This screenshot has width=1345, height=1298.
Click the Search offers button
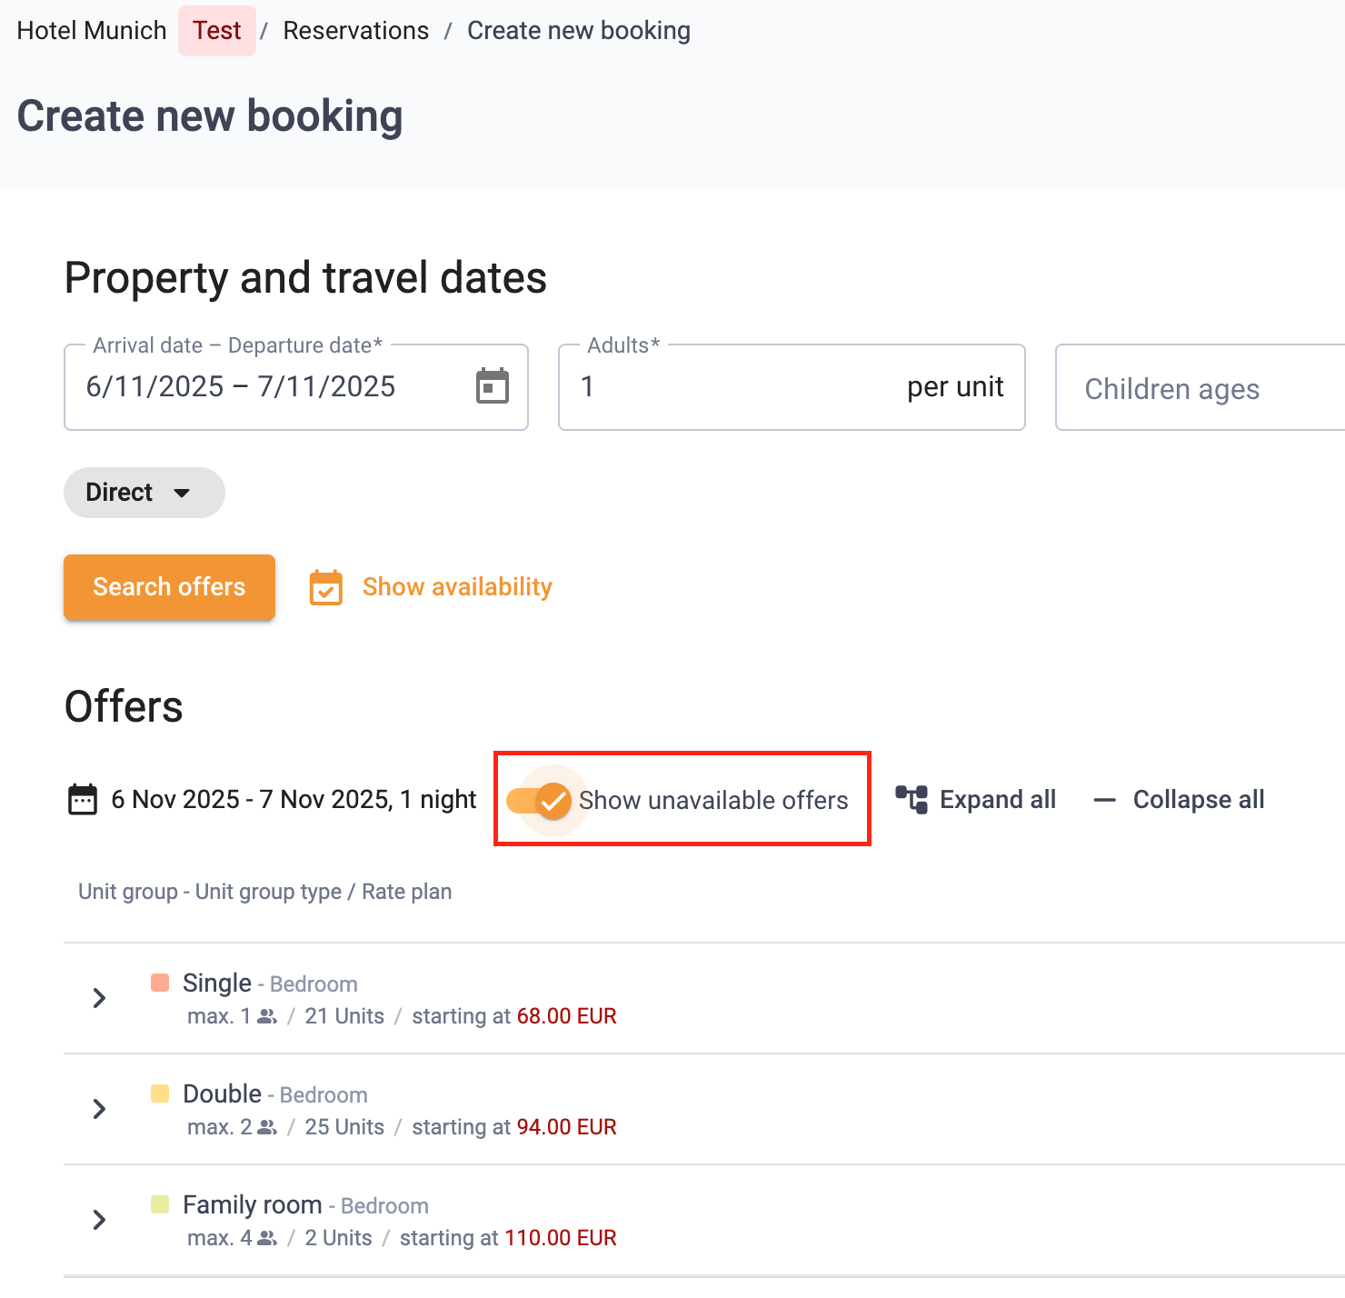[169, 587]
